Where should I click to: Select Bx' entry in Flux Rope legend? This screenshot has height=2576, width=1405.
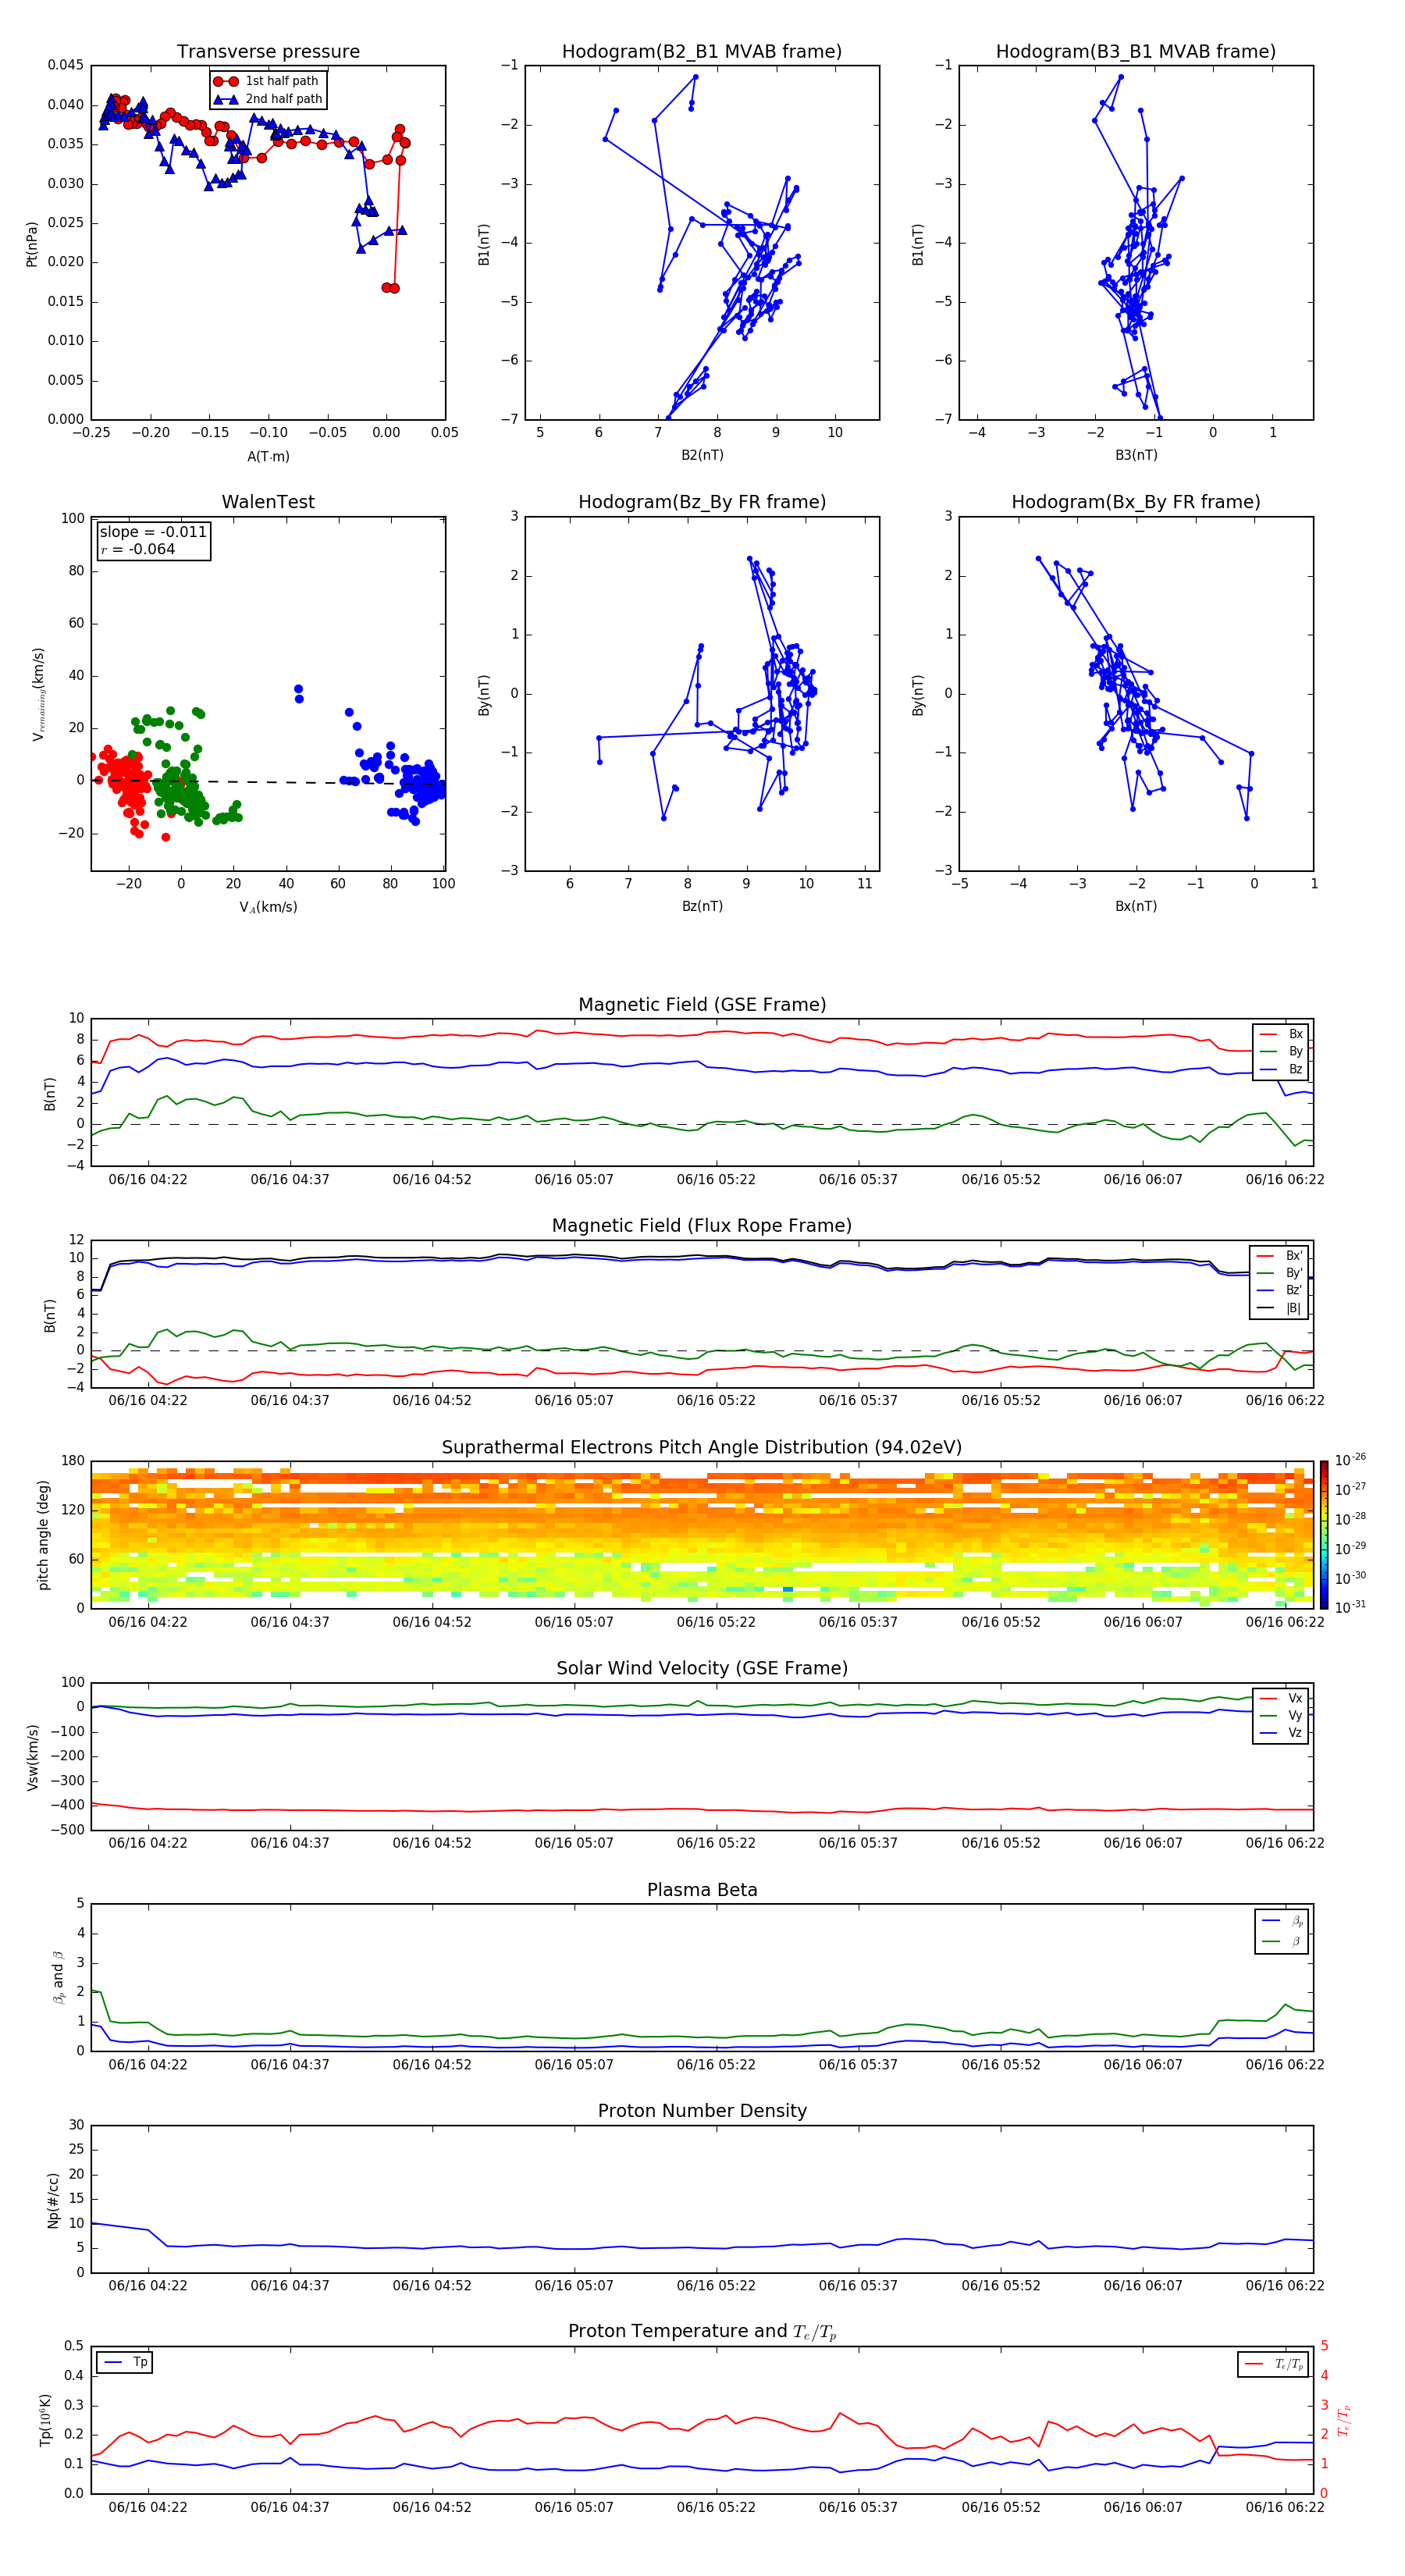pyautogui.click(x=1279, y=1256)
